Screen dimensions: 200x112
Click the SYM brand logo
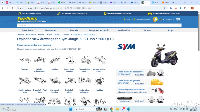click(126, 47)
